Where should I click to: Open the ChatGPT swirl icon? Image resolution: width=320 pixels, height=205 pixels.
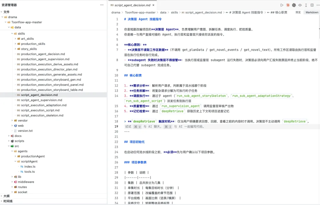294,5
